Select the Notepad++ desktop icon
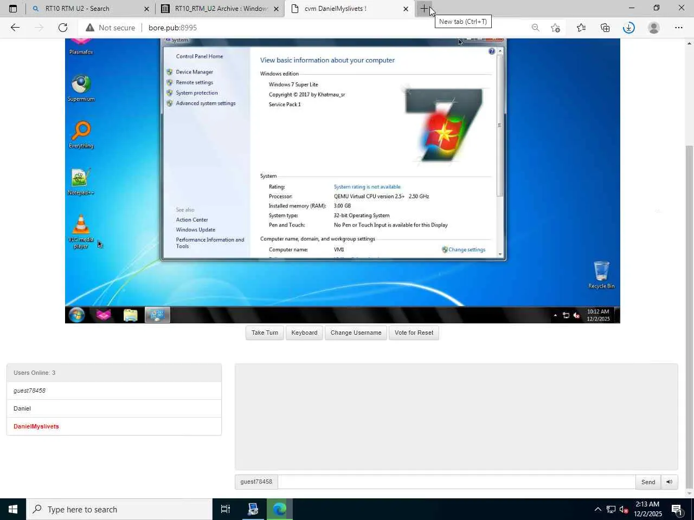Screen dimensions: 694x520 (81, 181)
